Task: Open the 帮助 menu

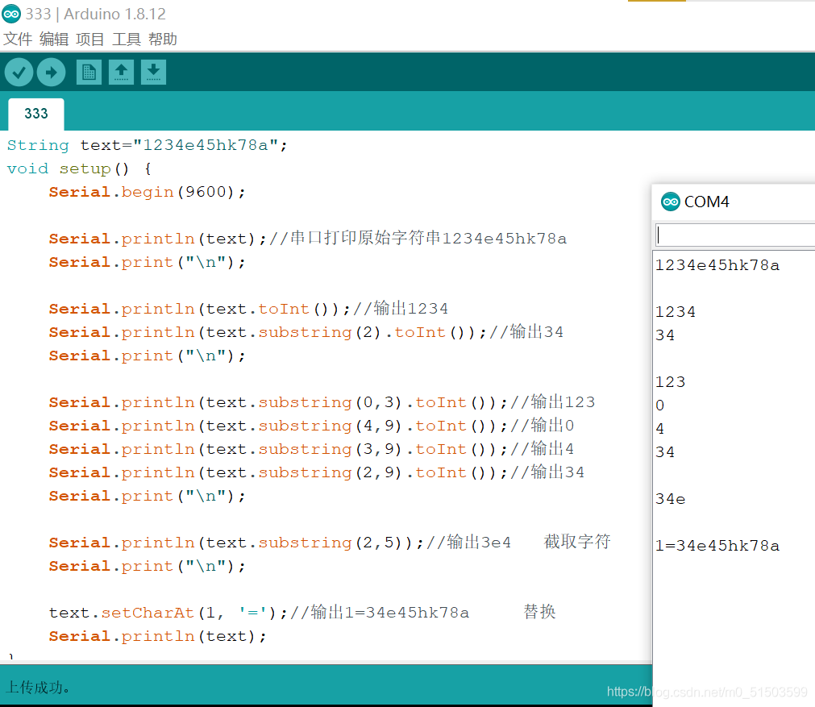Action: (x=163, y=39)
